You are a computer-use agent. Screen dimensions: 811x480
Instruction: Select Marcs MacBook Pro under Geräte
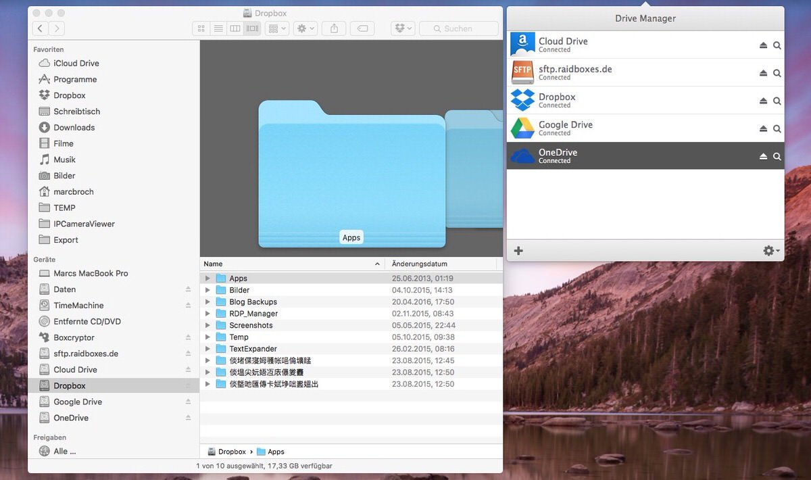click(91, 273)
